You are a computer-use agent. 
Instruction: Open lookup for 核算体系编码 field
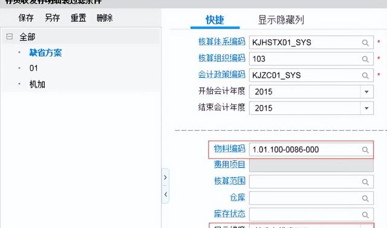[365, 43]
